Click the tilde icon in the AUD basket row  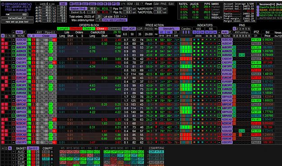click(x=14, y=152)
